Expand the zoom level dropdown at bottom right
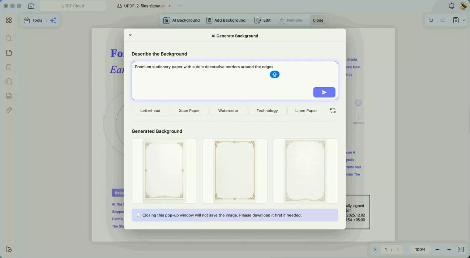This screenshot has height=258, width=470. [x=420, y=249]
